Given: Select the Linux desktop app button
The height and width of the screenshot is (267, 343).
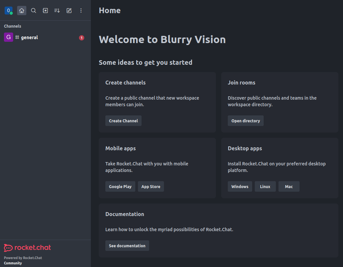Looking at the screenshot, I should (265, 186).
